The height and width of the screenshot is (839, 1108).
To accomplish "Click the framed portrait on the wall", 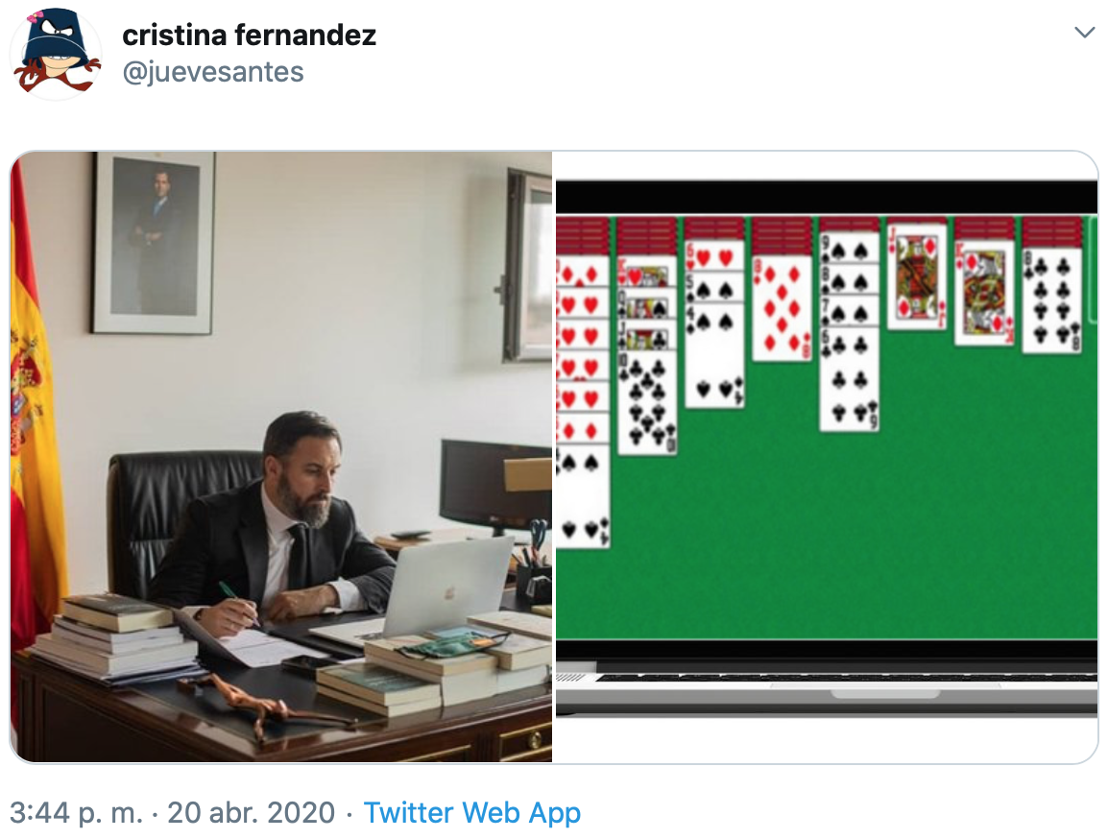I will tap(154, 242).
